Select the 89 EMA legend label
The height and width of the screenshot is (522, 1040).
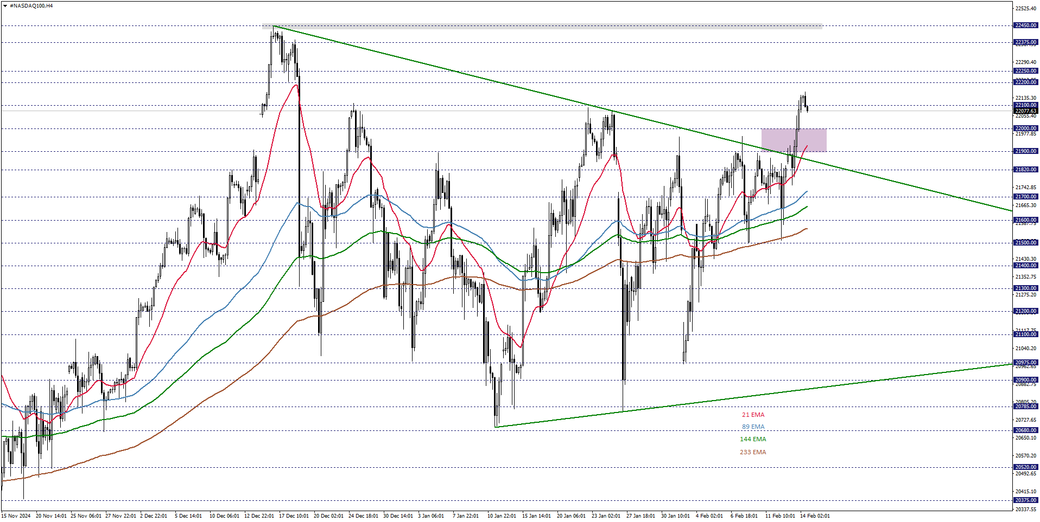coord(753,427)
